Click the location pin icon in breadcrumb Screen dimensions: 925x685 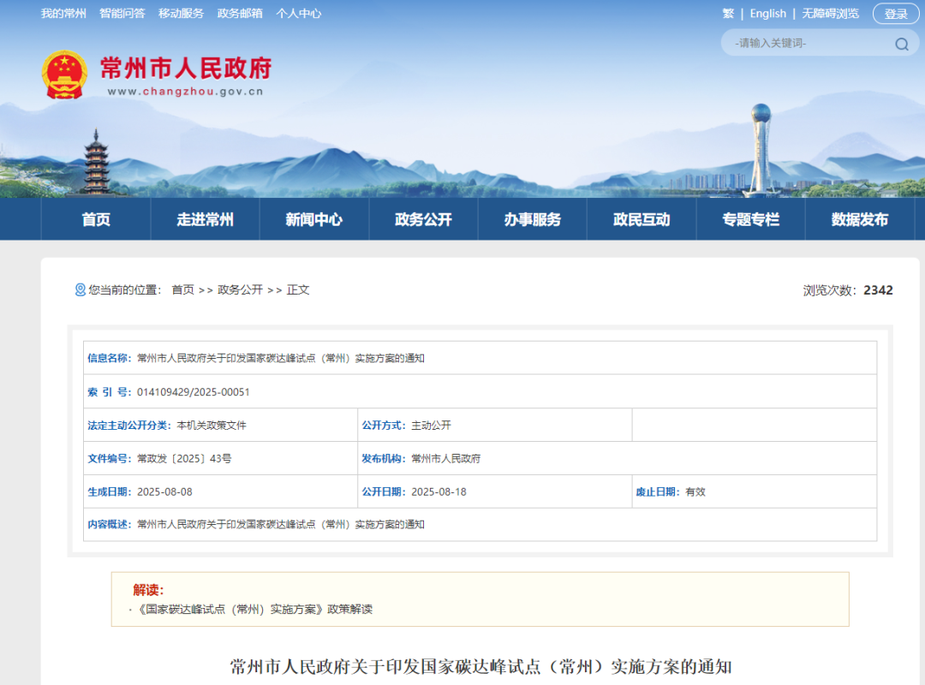pos(81,289)
